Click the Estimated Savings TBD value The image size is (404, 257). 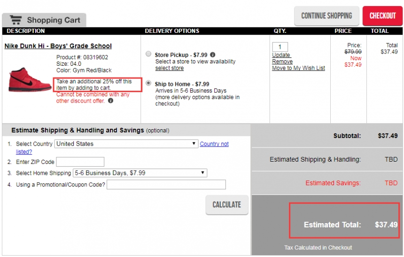pyautogui.click(x=391, y=183)
